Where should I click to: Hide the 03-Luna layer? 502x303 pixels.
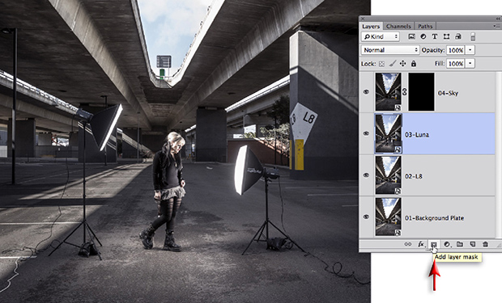(x=366, y=133)
